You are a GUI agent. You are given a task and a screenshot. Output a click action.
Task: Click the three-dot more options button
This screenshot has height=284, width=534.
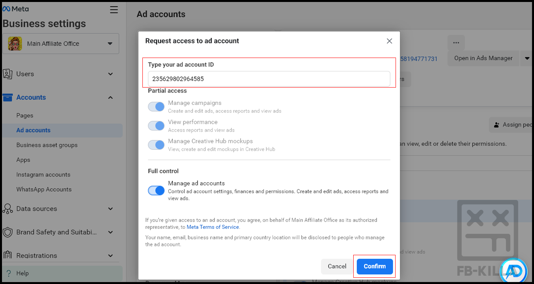point(456,43)
